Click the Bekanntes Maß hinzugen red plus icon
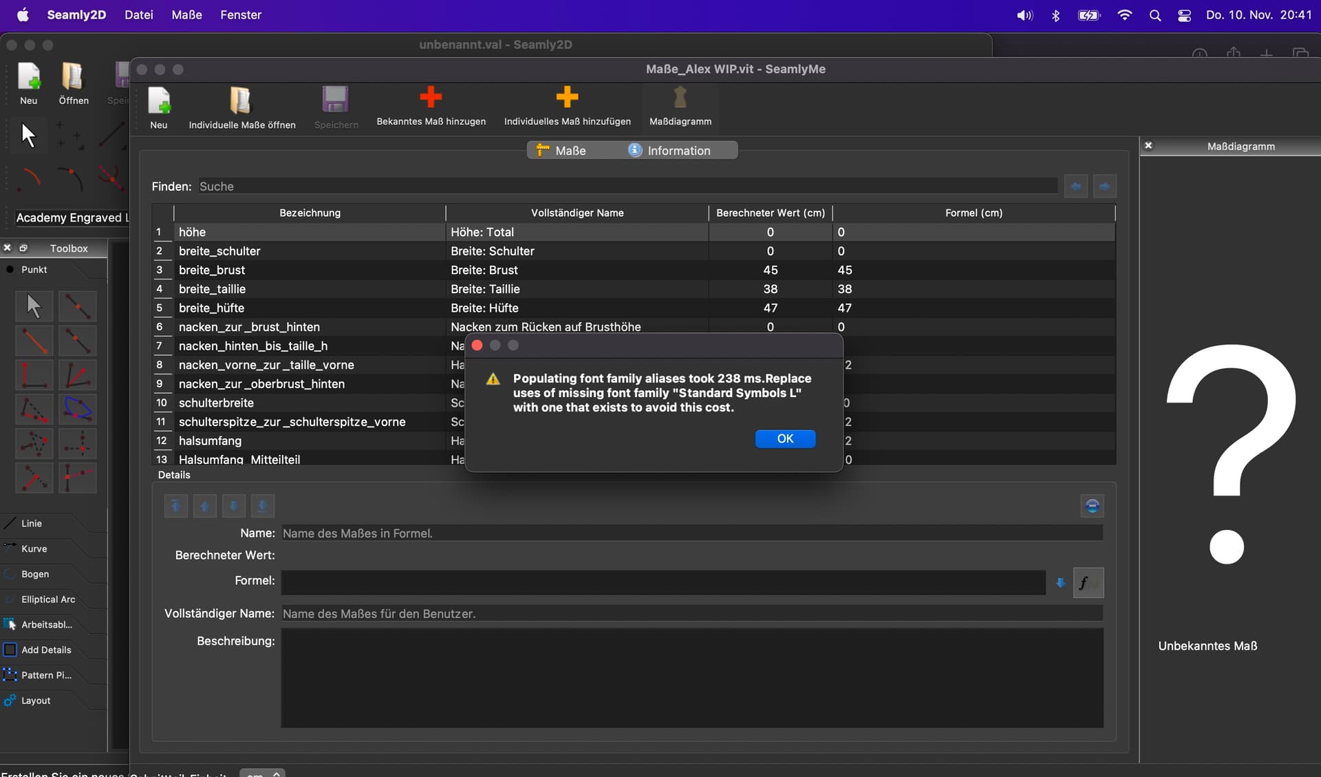 431,98
